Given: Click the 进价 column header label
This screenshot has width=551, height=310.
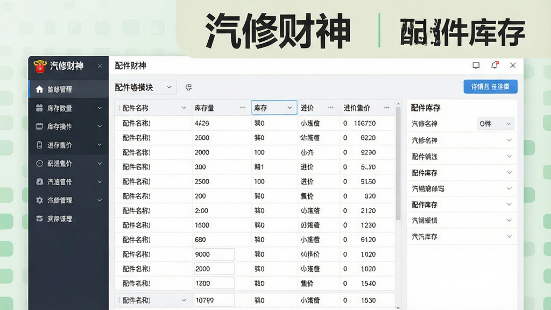Looking at the screenshot, I should [307, 108].
